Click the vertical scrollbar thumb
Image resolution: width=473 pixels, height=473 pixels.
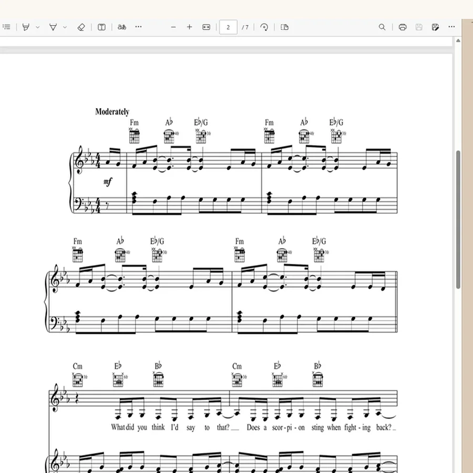tap(458, 219)
